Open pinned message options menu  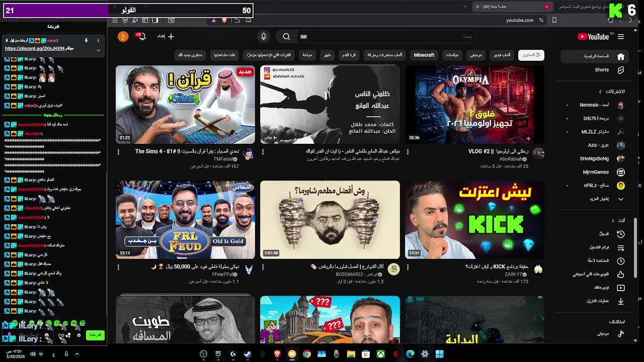tap(98, 40)
